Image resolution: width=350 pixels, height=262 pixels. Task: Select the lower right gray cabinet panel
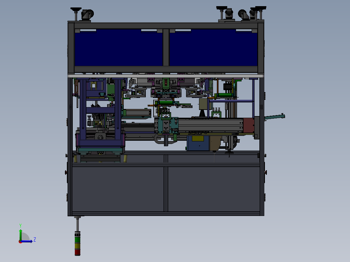pos(214,189)
